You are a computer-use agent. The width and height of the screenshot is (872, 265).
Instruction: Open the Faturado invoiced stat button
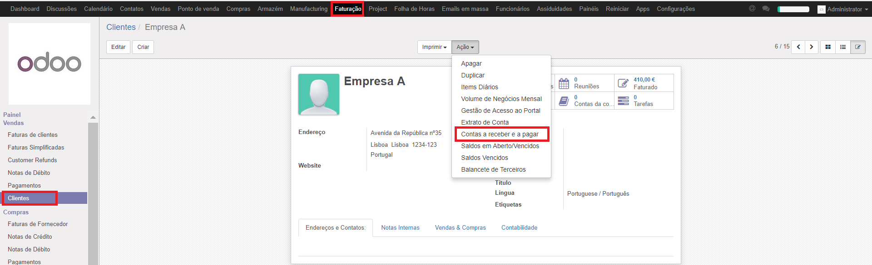click(x=644, y=83)
